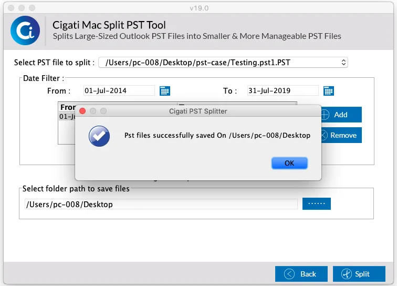Close the Cigati PST Splitter dialog
Image resolution: width=397 pixels, height=286 pixels.
[82, 111]
